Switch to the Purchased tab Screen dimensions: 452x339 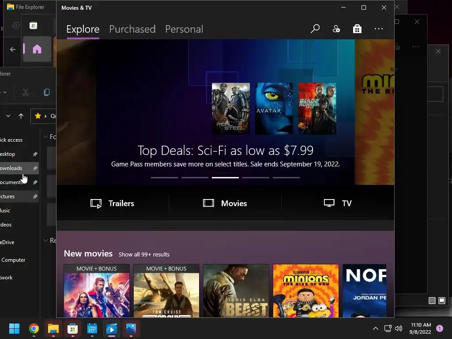[x=132, y=29]
